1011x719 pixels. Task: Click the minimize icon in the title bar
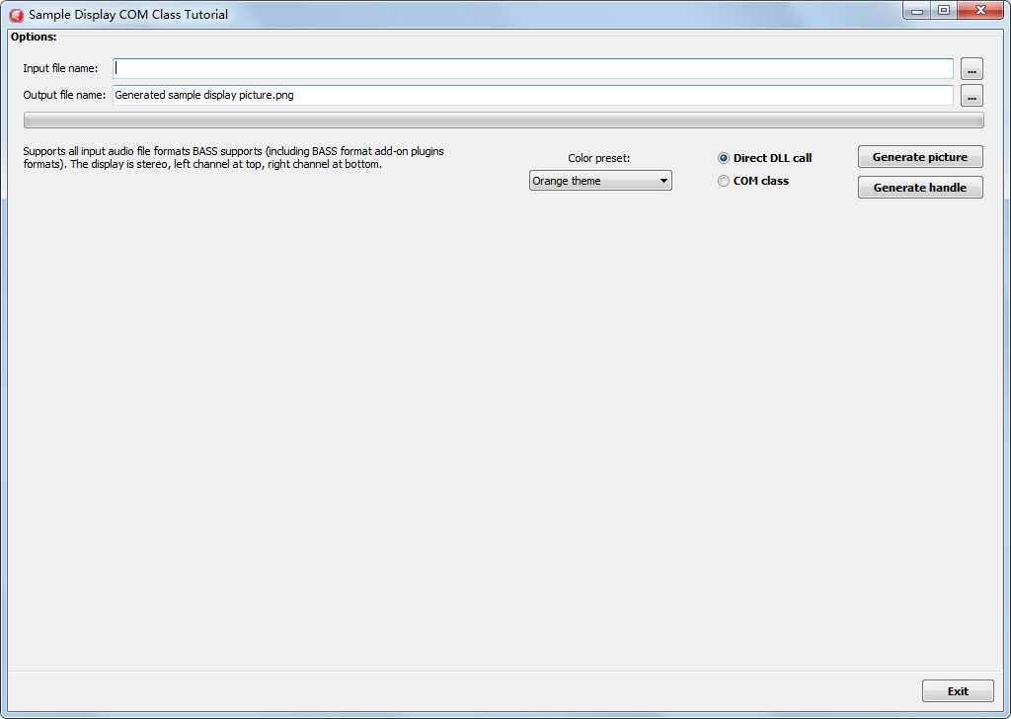[916, 10]
